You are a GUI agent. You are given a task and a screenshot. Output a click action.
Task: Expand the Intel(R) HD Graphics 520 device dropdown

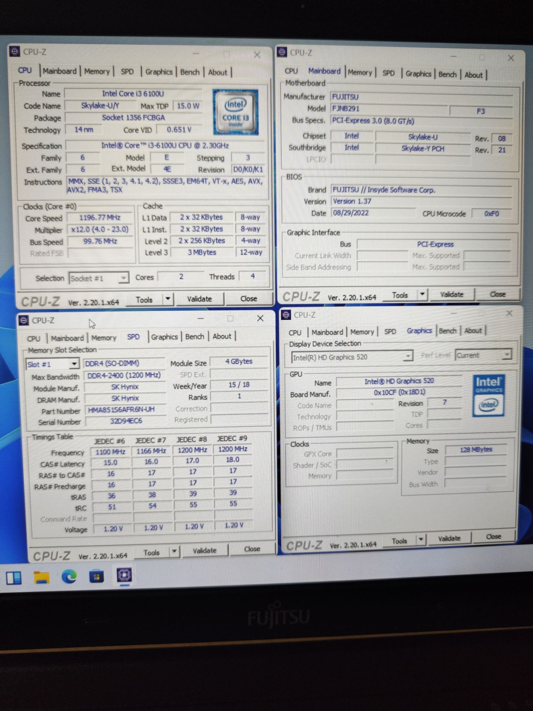(x=408, y=356)
